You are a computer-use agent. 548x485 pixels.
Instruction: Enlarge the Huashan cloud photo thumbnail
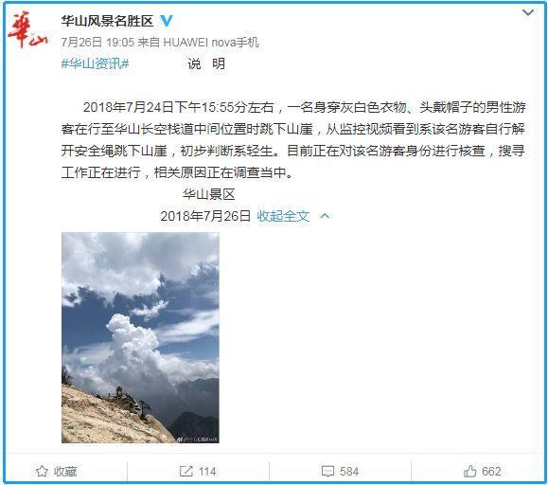[x=140, y=337]
